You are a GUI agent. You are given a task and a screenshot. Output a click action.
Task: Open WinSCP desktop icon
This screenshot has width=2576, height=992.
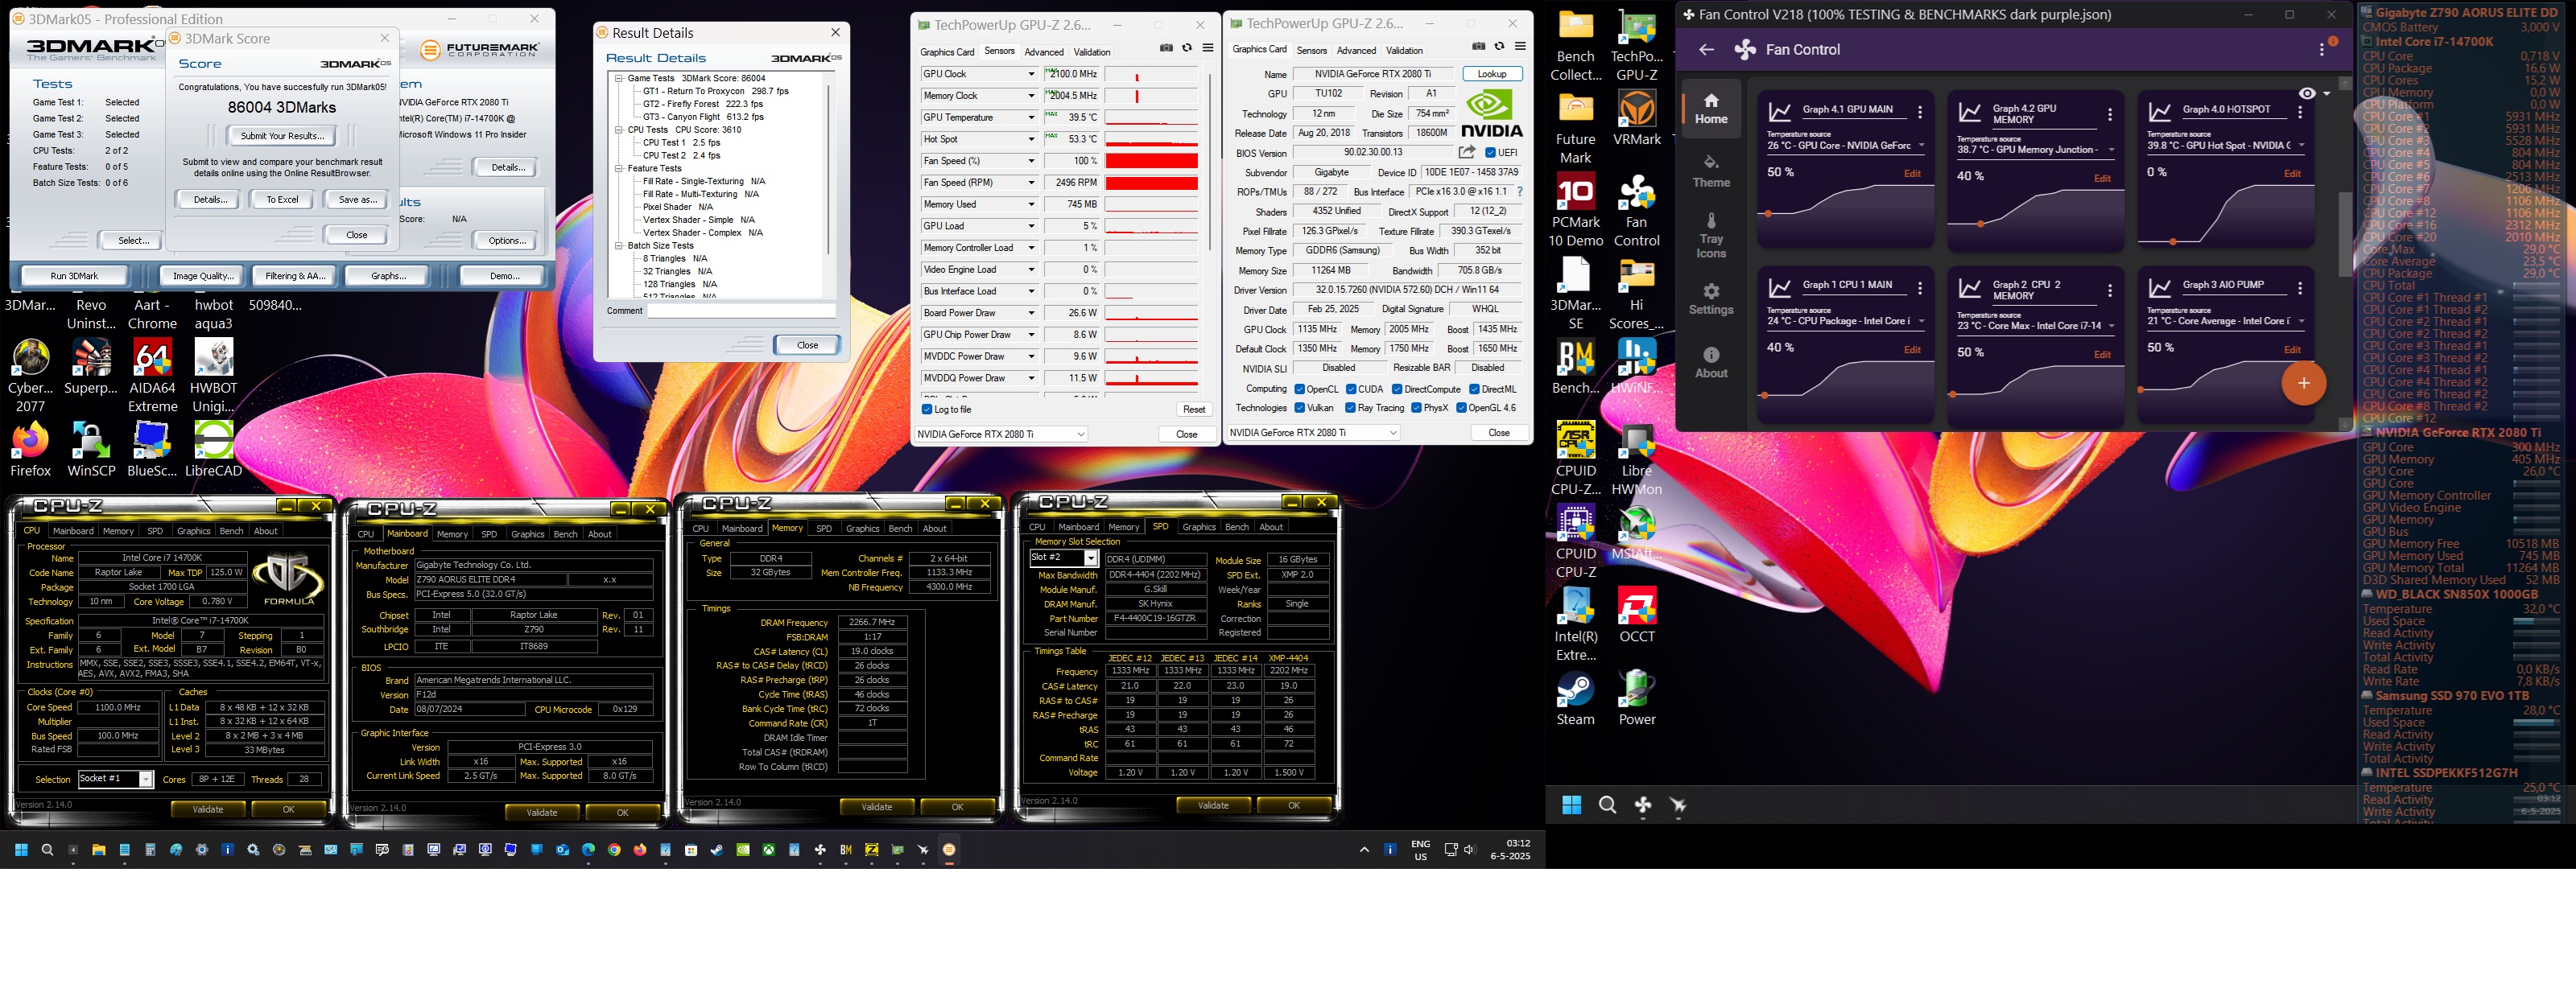[x=91, y=450]
